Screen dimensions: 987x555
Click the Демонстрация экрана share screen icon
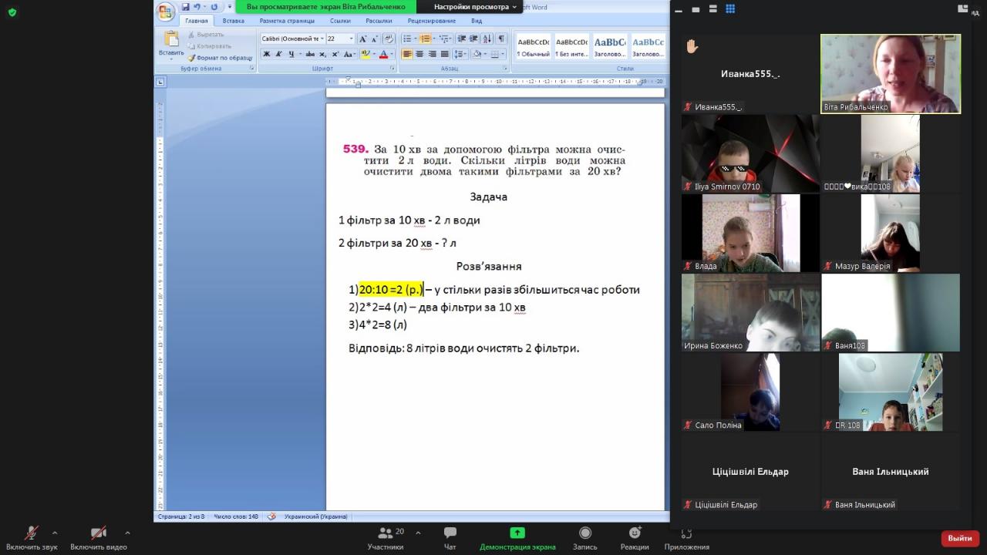517,533
